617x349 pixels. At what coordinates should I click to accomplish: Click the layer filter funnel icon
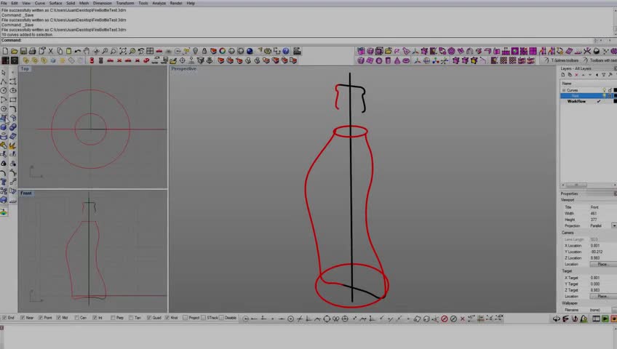603,75
